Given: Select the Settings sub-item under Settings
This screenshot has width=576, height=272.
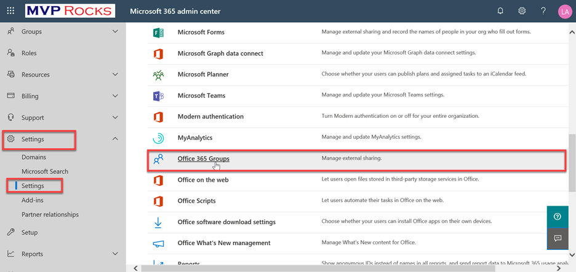Looking at the screenshot, I should [x=33, y=186].
